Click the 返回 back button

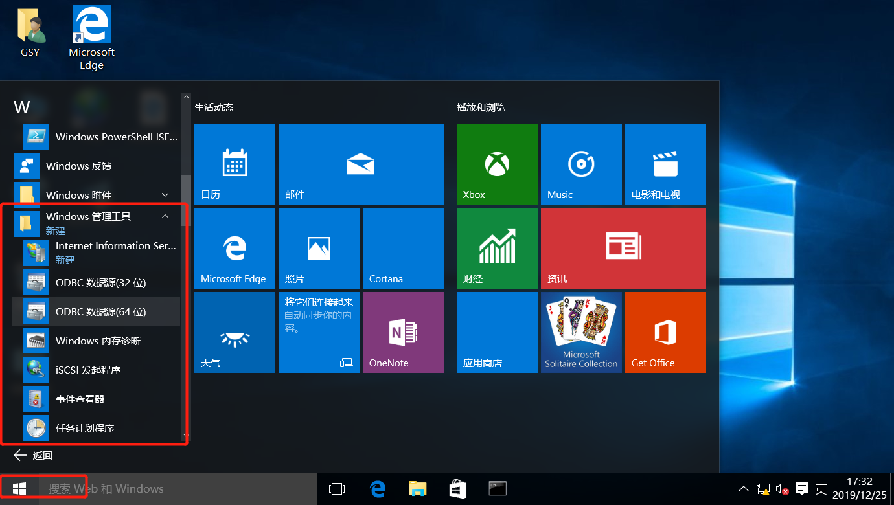pos(34,455)
